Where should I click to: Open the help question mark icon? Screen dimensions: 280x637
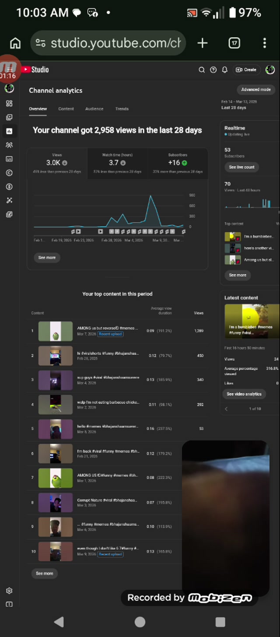tap(213, 70)
